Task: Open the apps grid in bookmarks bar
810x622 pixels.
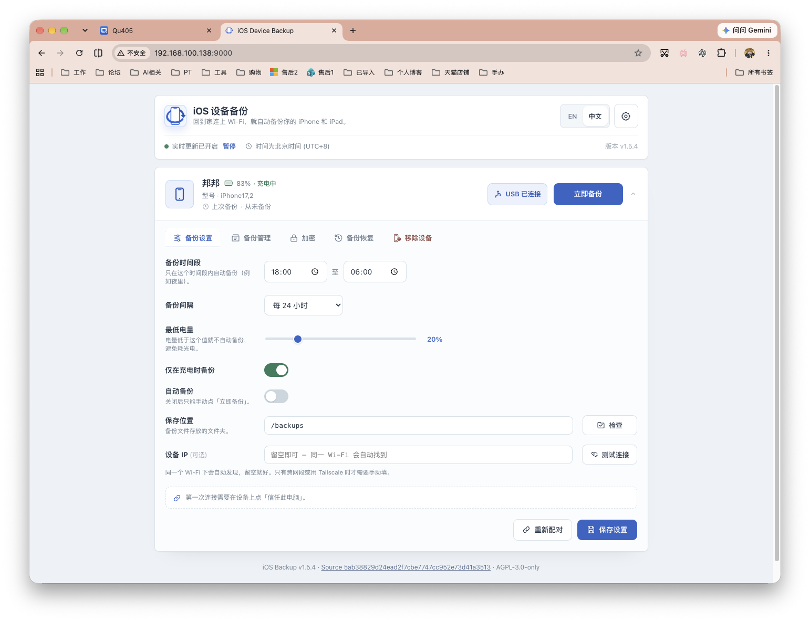Action: pyautogui.click(x=40, y=72)
